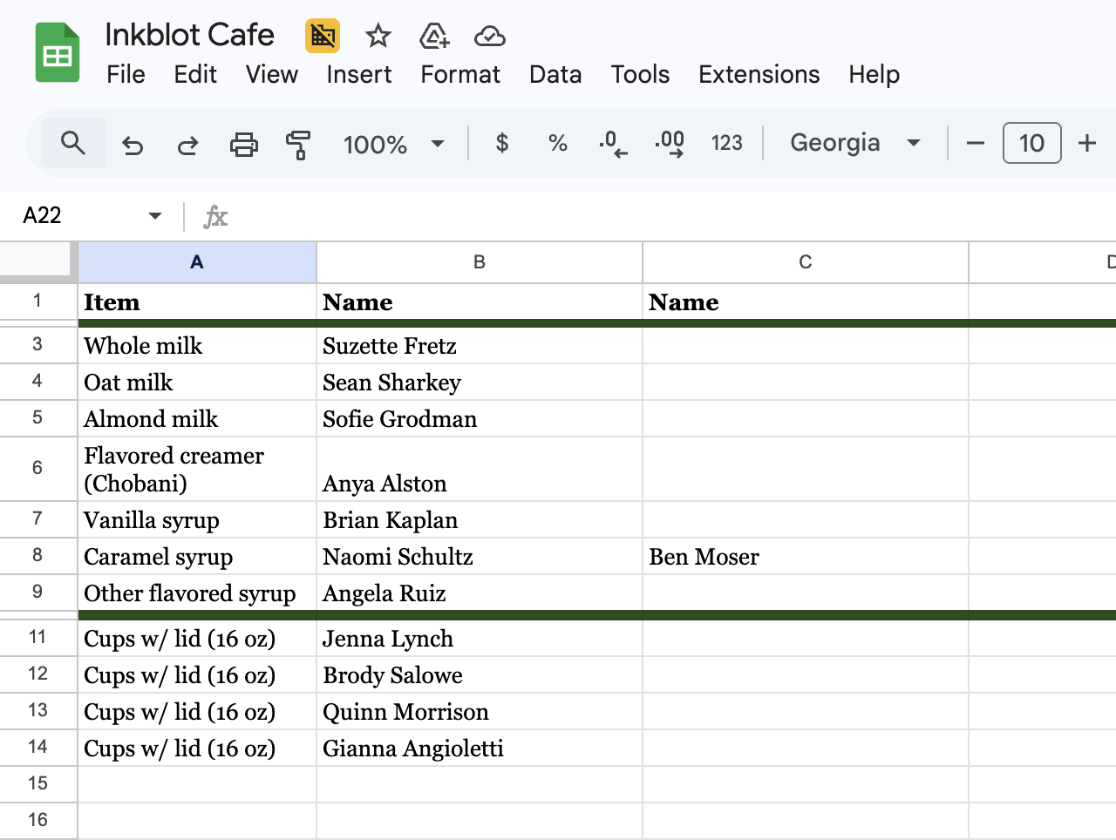
Task: Click the Google Sheets home icon
Action: tap(58, 54)
